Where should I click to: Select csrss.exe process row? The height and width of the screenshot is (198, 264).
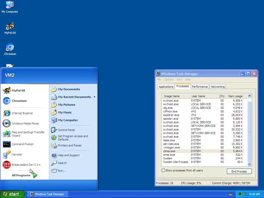click(203, 151)
